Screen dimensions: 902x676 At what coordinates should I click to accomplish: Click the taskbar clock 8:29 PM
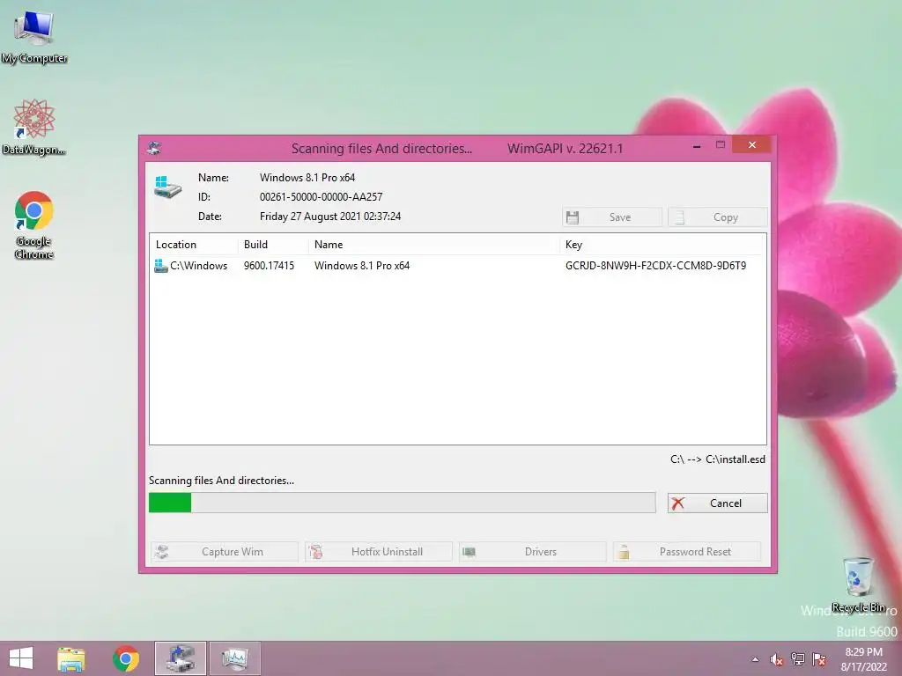pyautogui.click(x=863, y=658)
